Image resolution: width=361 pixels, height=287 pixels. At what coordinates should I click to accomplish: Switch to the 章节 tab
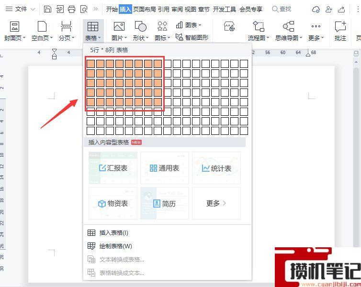point(204,9)
